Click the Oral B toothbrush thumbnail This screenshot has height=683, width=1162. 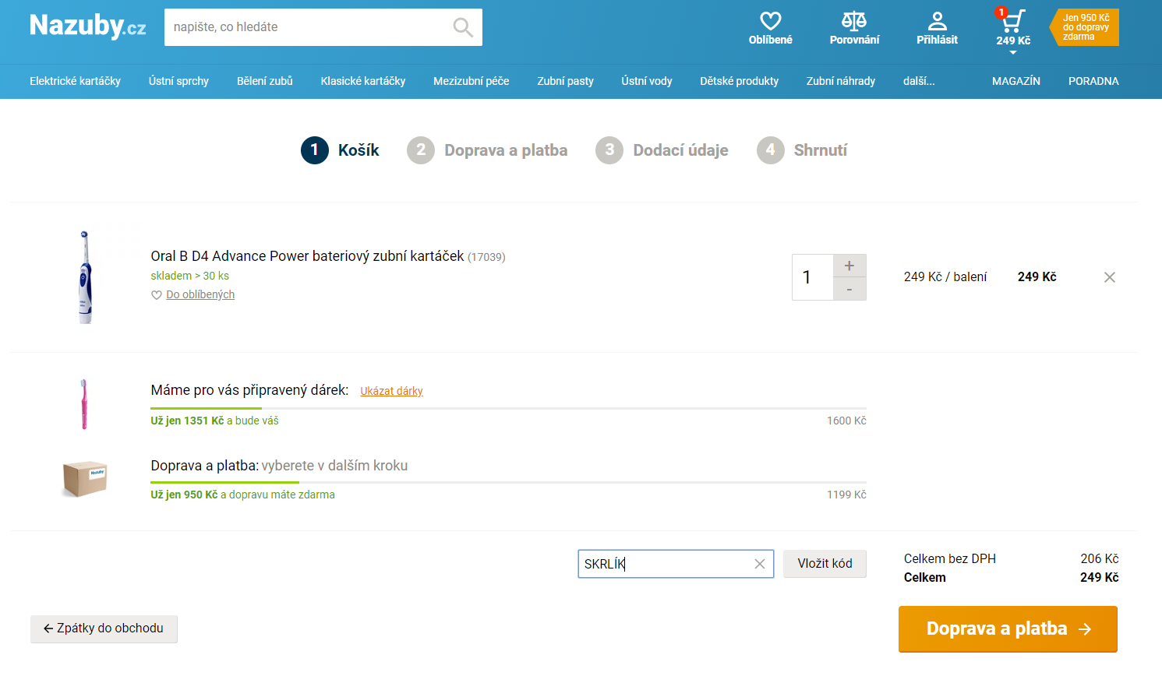(x=85, y=277)
